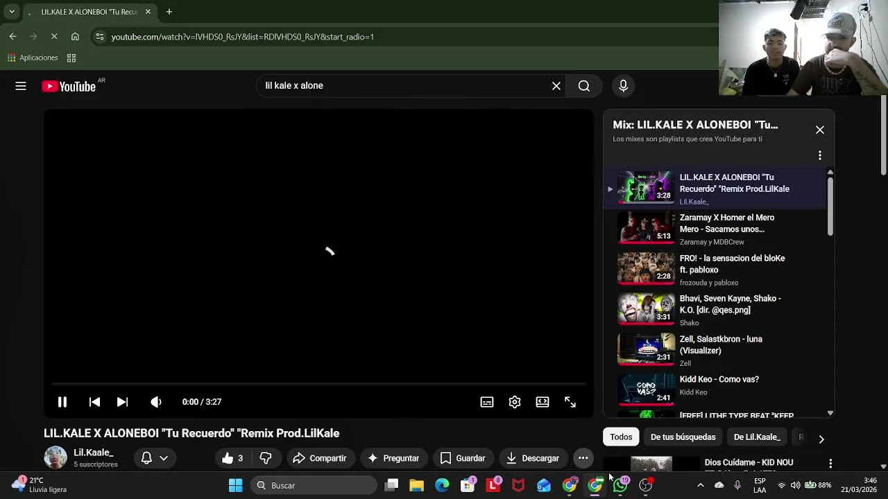The height and width of the screenshot is (499, 888).
Task: Close the LIL.KALE X ALONEBOI tab
Action: pos(148,12)
